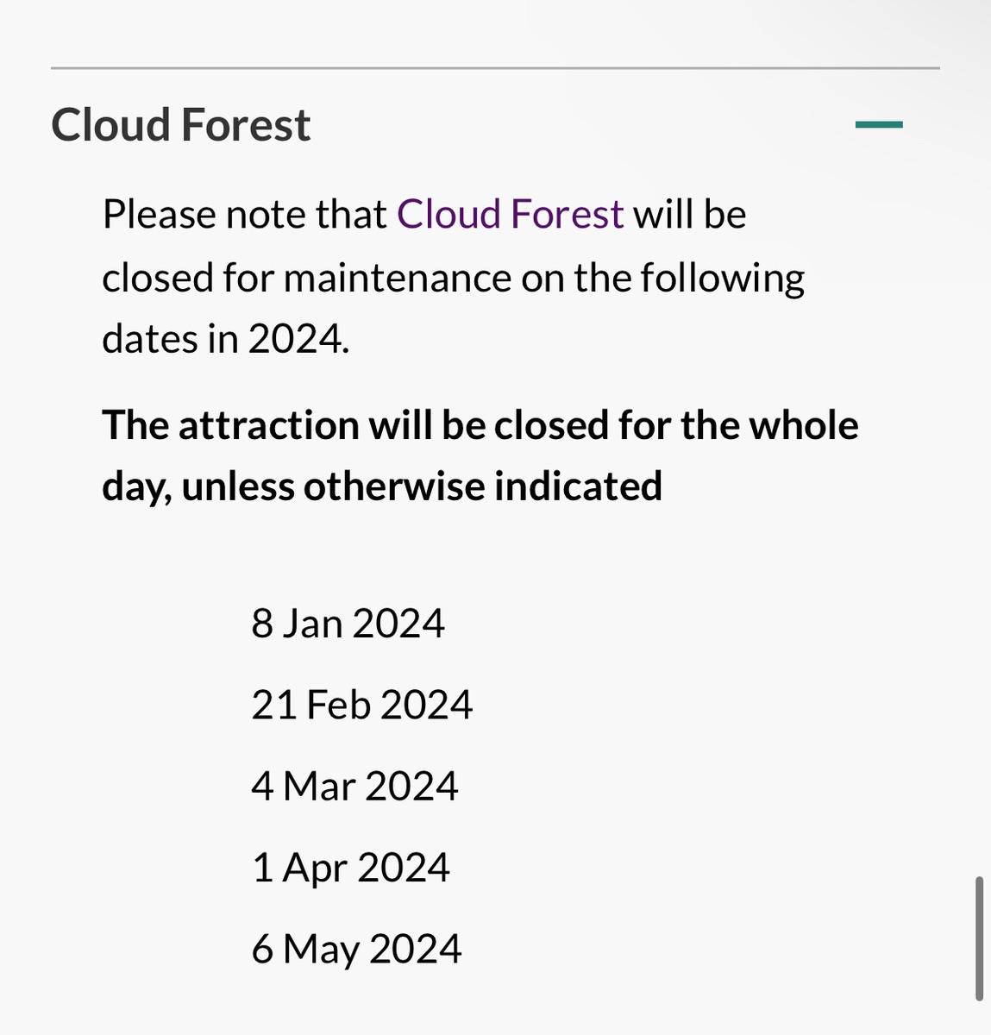Click the "will be" text after the link
Viewport: 991px width, 1035px height.
click(x=690, y=214)
